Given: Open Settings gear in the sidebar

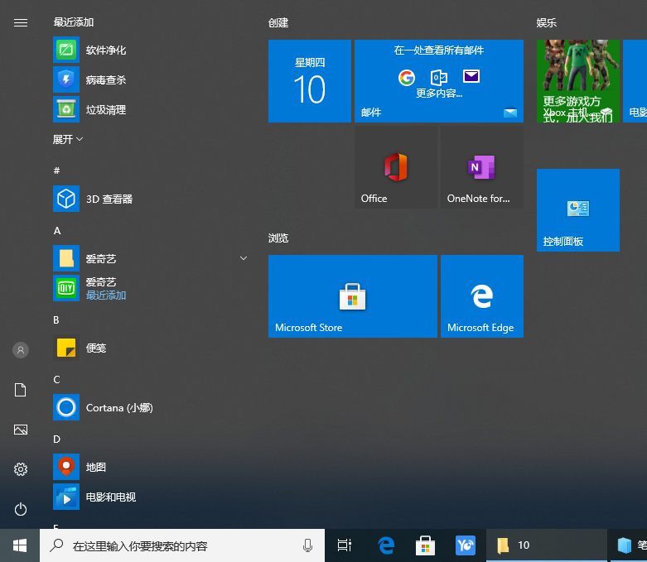Looking at the screenshot, I should (21, 469).
